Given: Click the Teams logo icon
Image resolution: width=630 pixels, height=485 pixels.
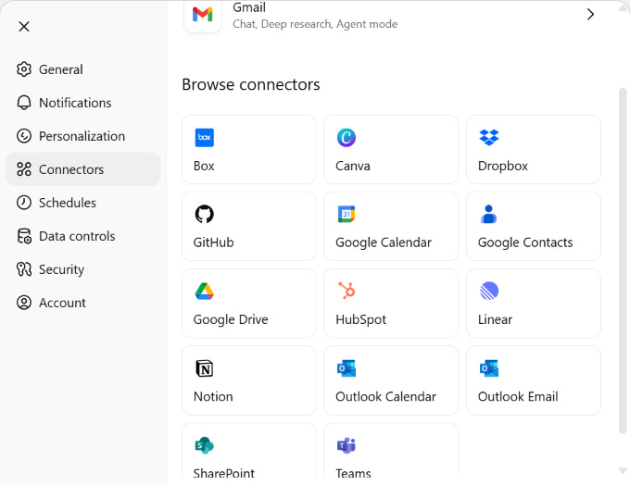Looking at the screenshot, I should tap(346, 445).
